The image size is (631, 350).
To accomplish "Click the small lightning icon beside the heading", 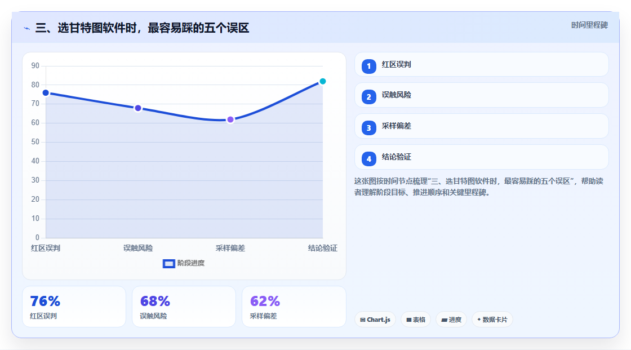I will pyautogui.click(x=27, y=28).
